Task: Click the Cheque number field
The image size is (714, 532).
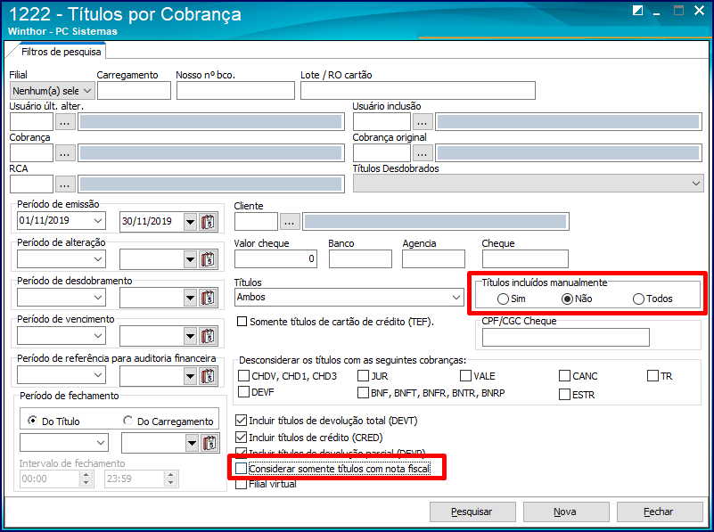Action: tap(525, 258)
